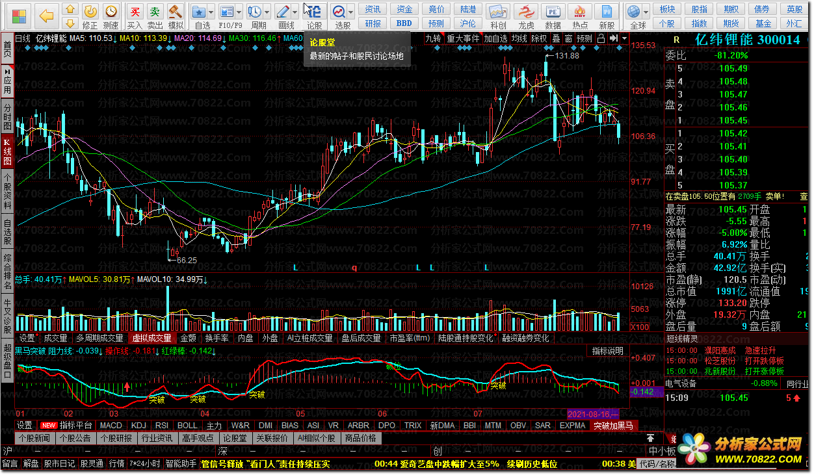Select the 2021-08-16 date marker
Viewport: 814px width, 475px height.
(x=593, y=414)
